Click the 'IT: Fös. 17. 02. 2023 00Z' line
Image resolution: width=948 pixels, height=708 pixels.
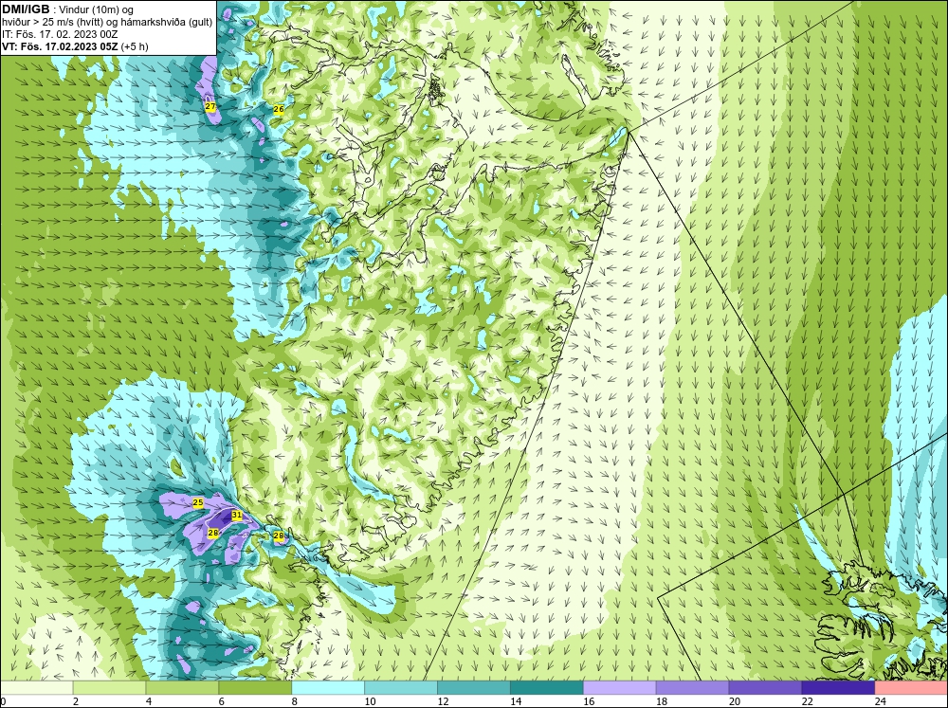(60, 34)
